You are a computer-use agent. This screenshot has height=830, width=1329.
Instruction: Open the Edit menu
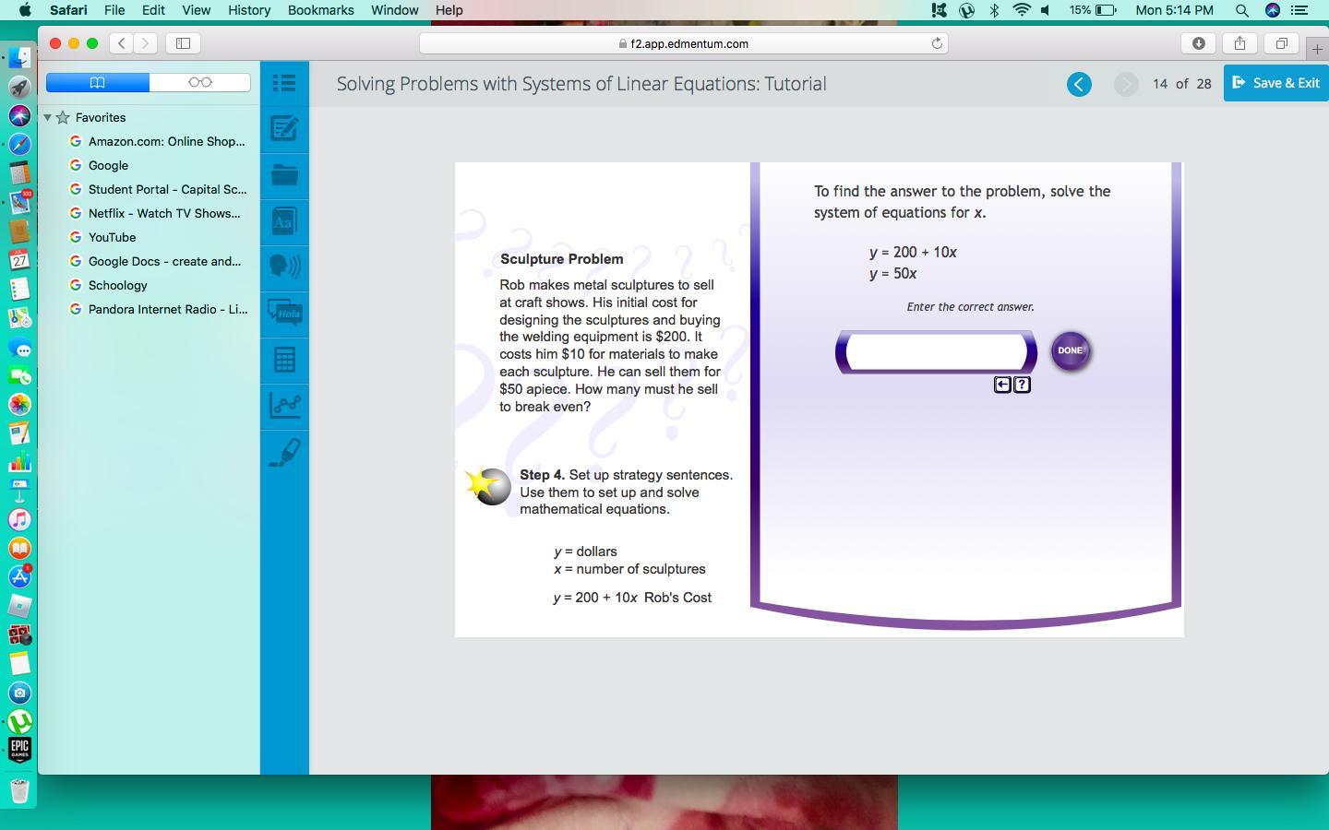(x=153, y=10)
